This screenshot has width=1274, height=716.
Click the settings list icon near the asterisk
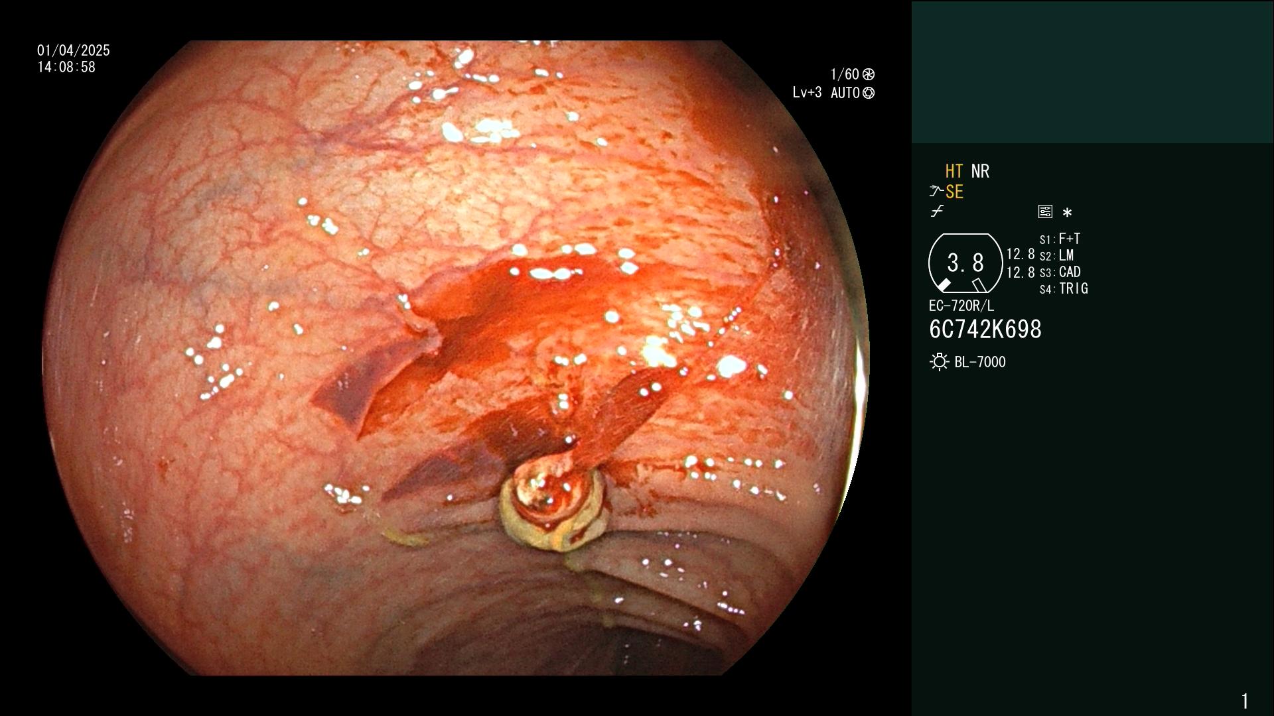[x=1045, y=211]
